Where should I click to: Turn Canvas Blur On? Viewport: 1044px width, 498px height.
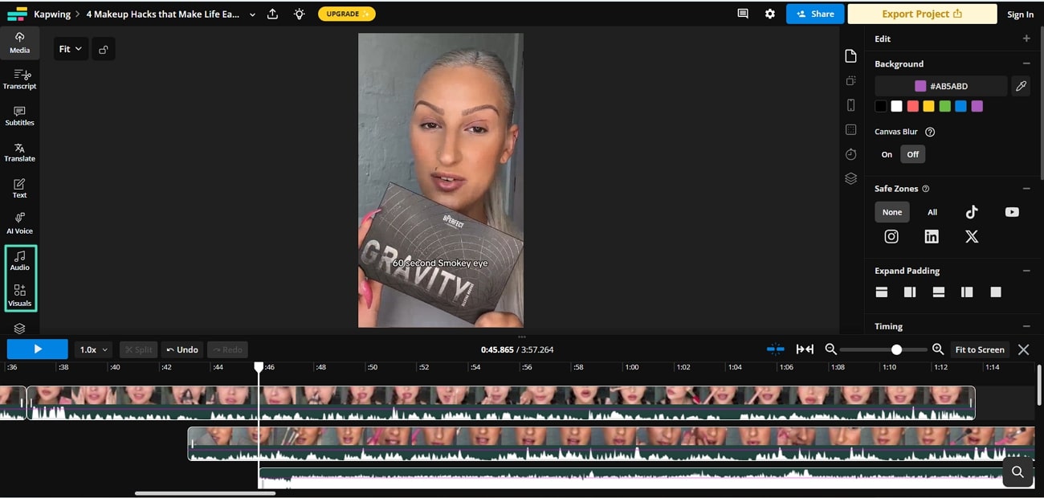click(887, 154)
